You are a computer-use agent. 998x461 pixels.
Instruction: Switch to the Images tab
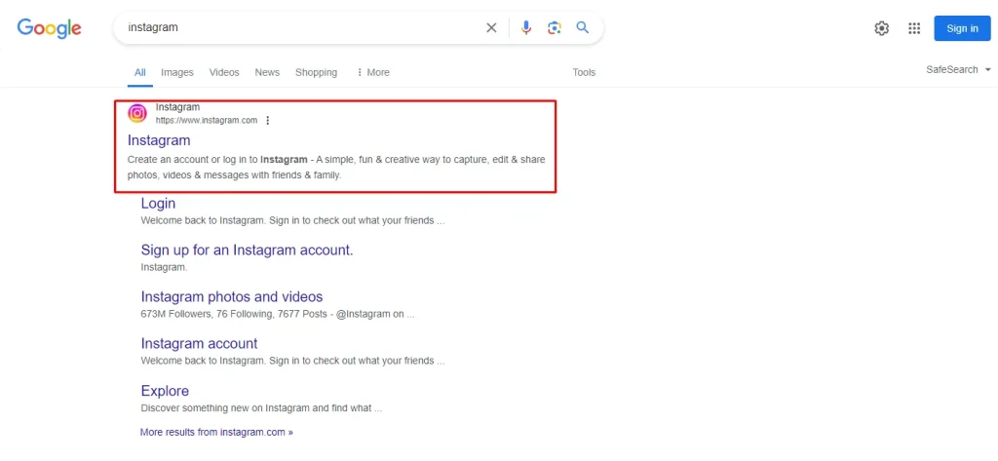177,72
